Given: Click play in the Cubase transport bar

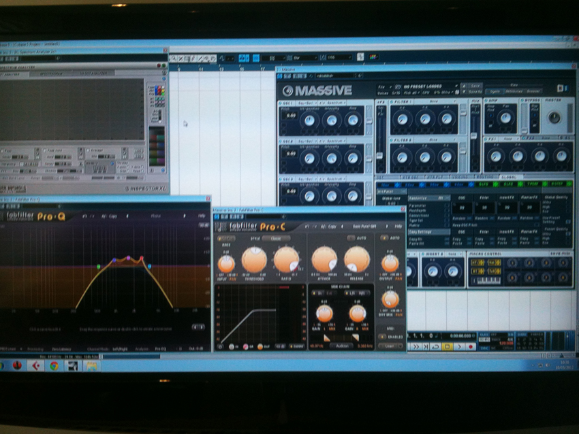Looking at the screenshot, I should 459,347.
